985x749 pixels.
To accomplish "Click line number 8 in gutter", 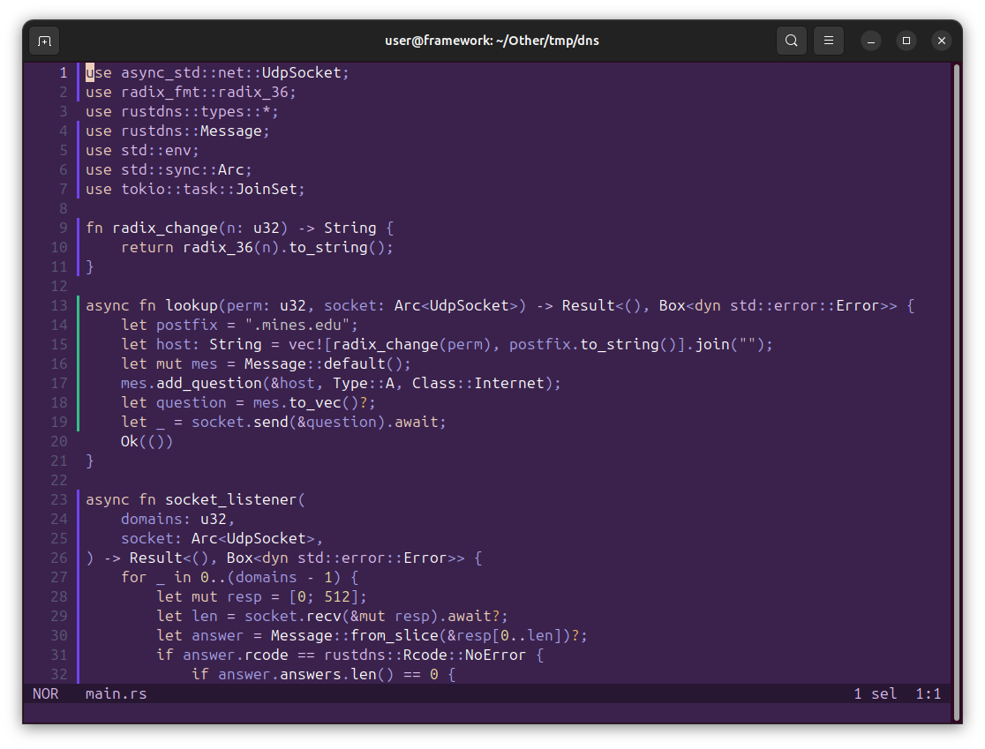I will coord(63,208).
